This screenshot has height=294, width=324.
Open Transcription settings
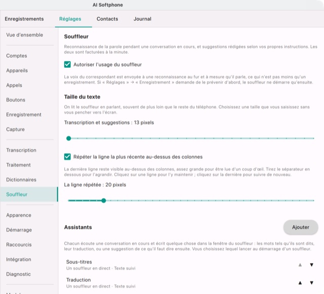pos(29,150)
